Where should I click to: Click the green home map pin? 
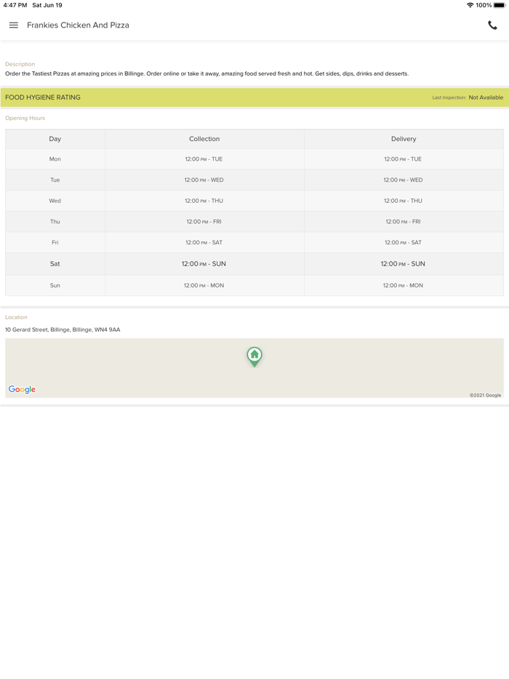pyautogui.click(x=254, y=357)
